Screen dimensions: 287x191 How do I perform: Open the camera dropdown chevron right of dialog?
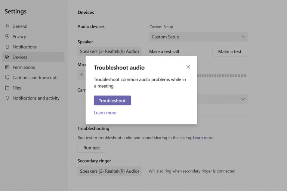[243, 99]
